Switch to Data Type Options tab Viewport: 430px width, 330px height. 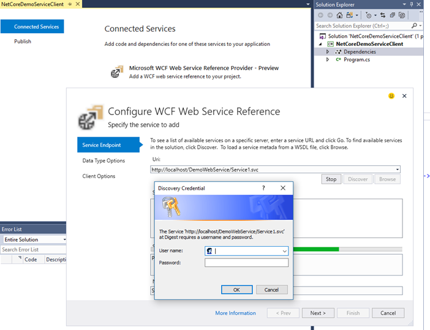[x=104, y=160]
